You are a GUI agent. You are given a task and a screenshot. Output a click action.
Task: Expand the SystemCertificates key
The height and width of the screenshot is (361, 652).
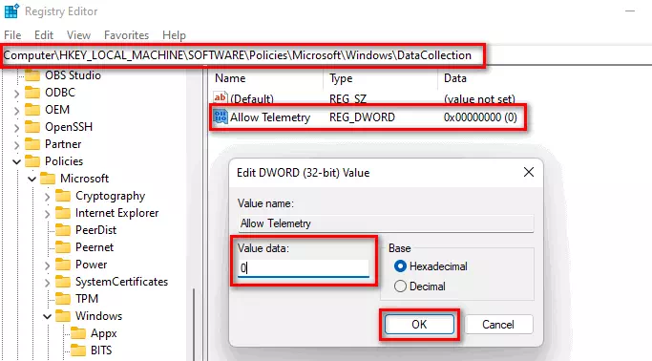[x=47, y=283]
